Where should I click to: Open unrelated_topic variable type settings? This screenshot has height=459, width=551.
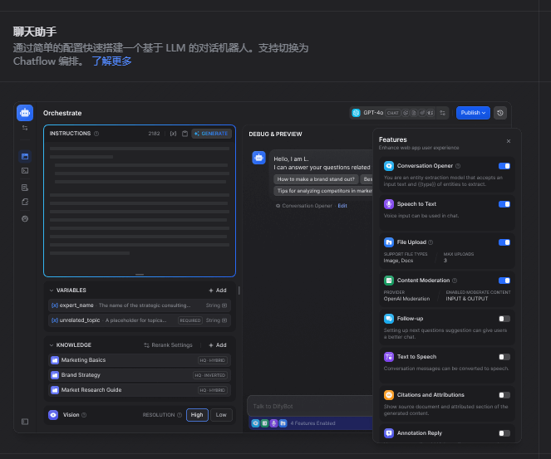coord(224,320)
